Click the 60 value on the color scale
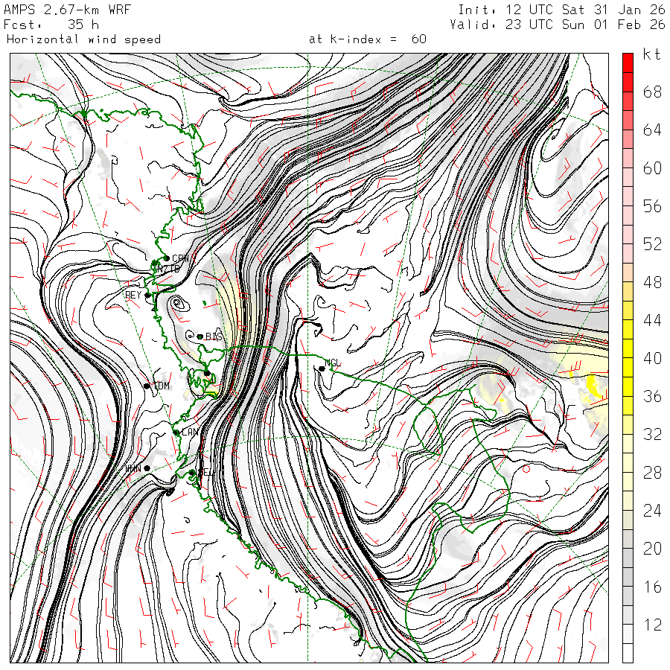The height and width of the screenshot is (670, 670). coord(652,168)
